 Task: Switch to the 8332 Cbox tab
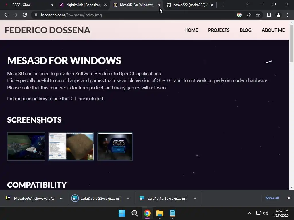pyautogui.click(x=26, y=5)
